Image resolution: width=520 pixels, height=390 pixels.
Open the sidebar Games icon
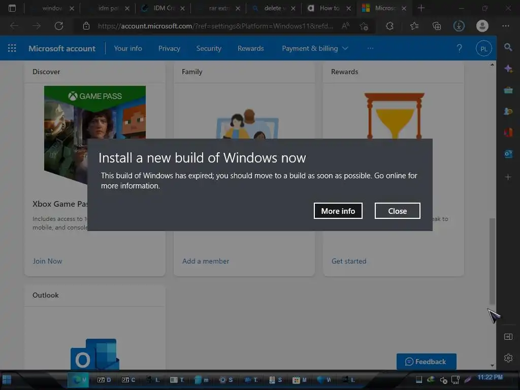pos(508,111)
